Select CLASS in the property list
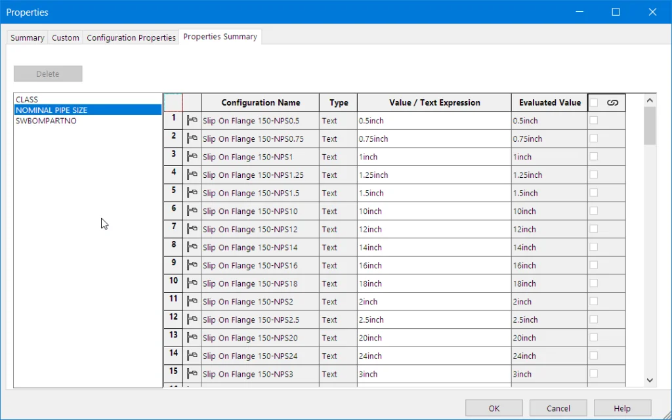The height and width of the screenshot is (420, 672). tap(27, 100)
